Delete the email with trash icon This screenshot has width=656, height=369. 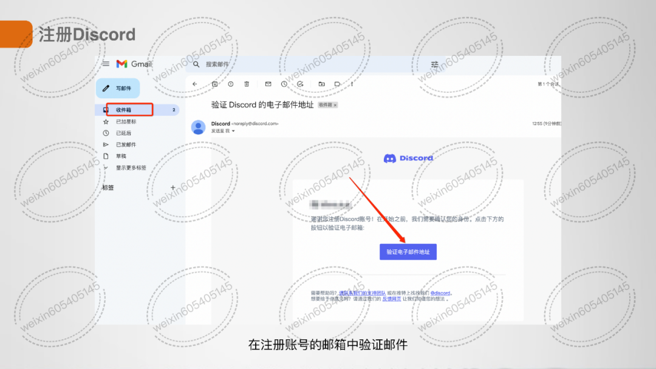(x=247, y=84)
